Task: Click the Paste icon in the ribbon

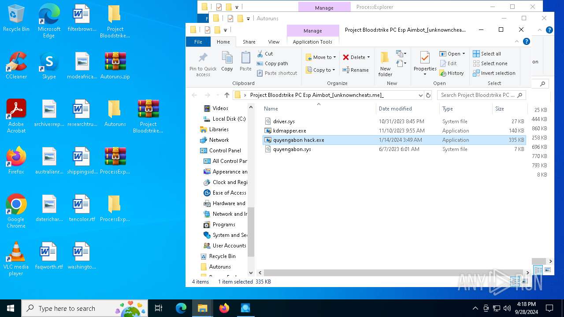Action: 245,61
